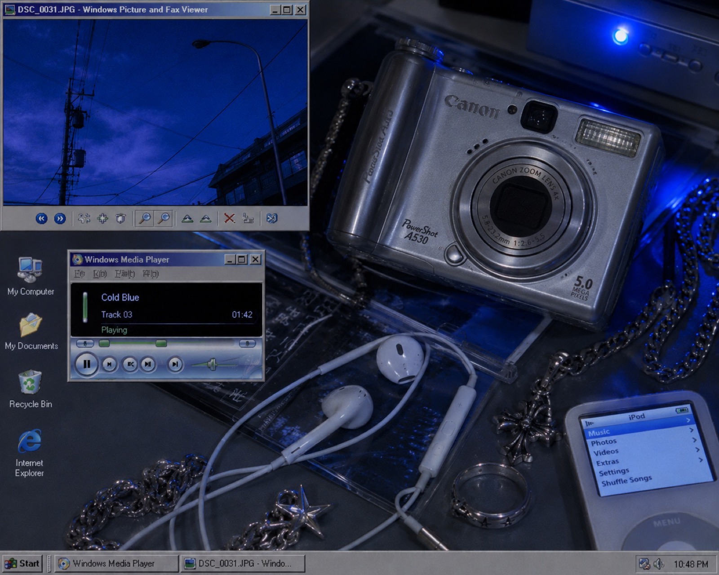The width and height of the screenshot is (719, 575).
Task: Open the rightmost menu in Media Player menu bar
Action: pos(151,274)
